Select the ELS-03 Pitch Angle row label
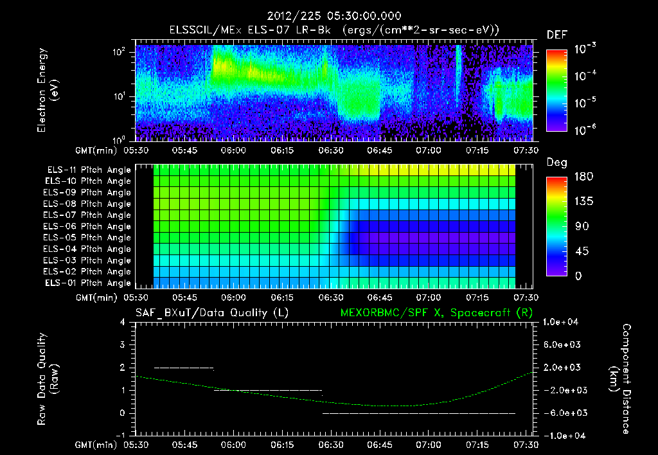 tap(87, 260)
